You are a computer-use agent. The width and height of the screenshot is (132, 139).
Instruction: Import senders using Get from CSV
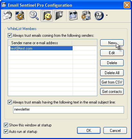click(x=112, y=82)
